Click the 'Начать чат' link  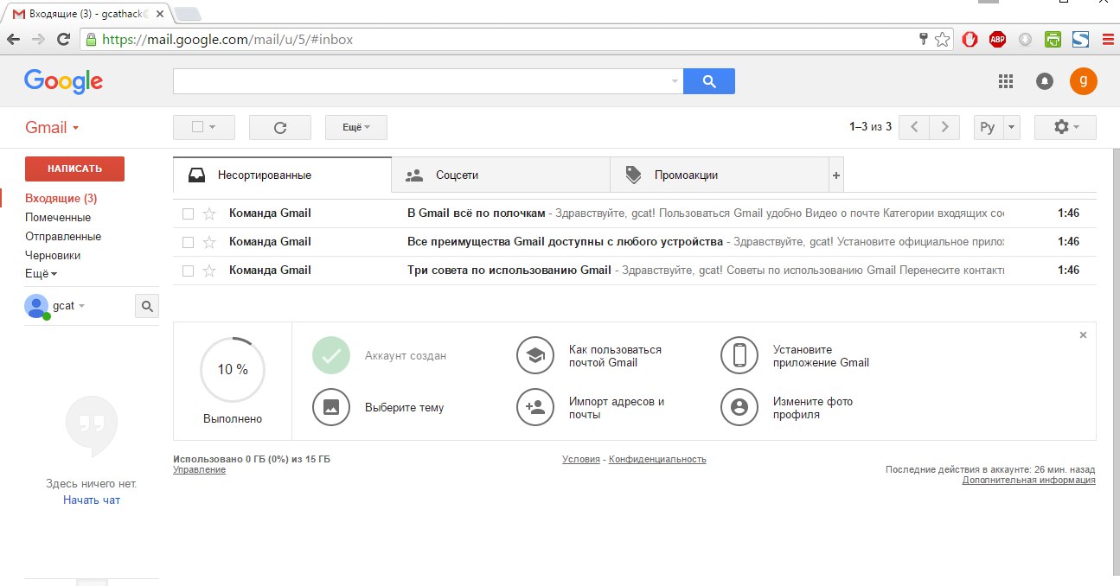[92, 500]
